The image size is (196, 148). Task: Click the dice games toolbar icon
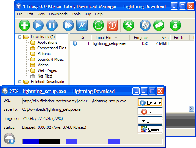coord(145,25)
